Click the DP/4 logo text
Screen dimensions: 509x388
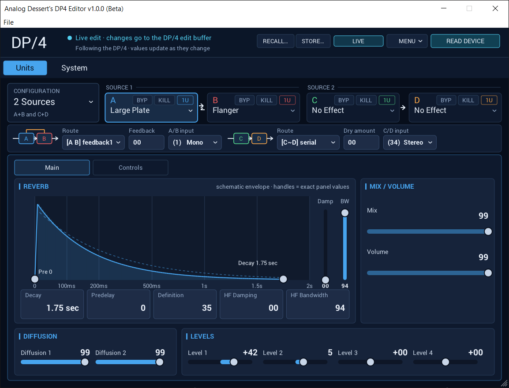click(29, 42)
